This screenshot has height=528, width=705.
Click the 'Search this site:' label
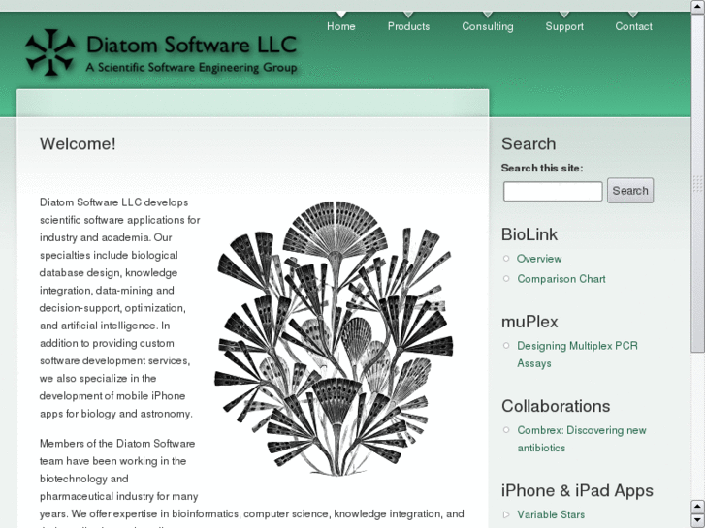click(542, 168)
